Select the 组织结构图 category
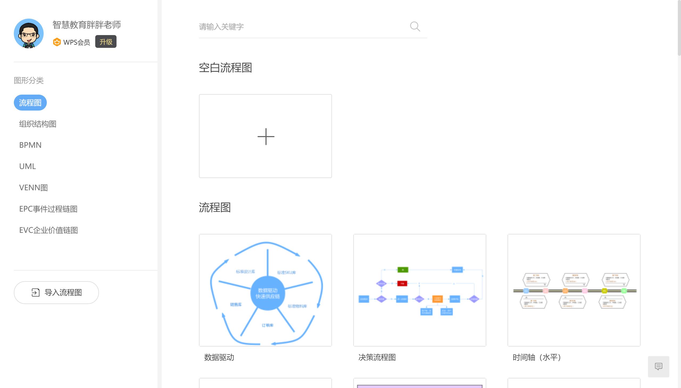 38,124
